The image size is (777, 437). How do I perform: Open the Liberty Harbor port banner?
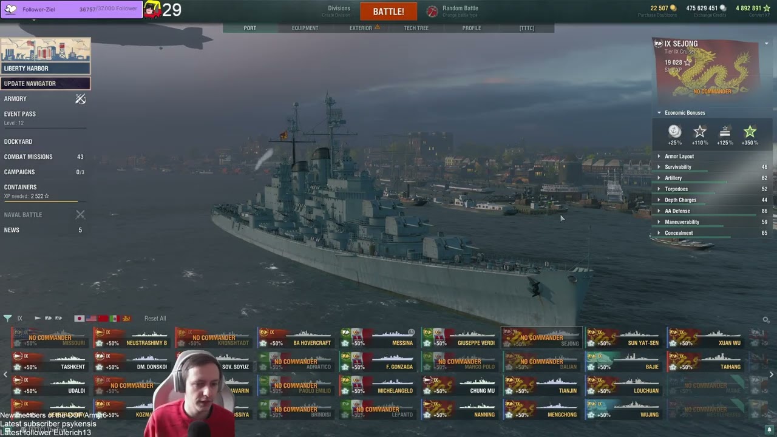coord(46,56)
